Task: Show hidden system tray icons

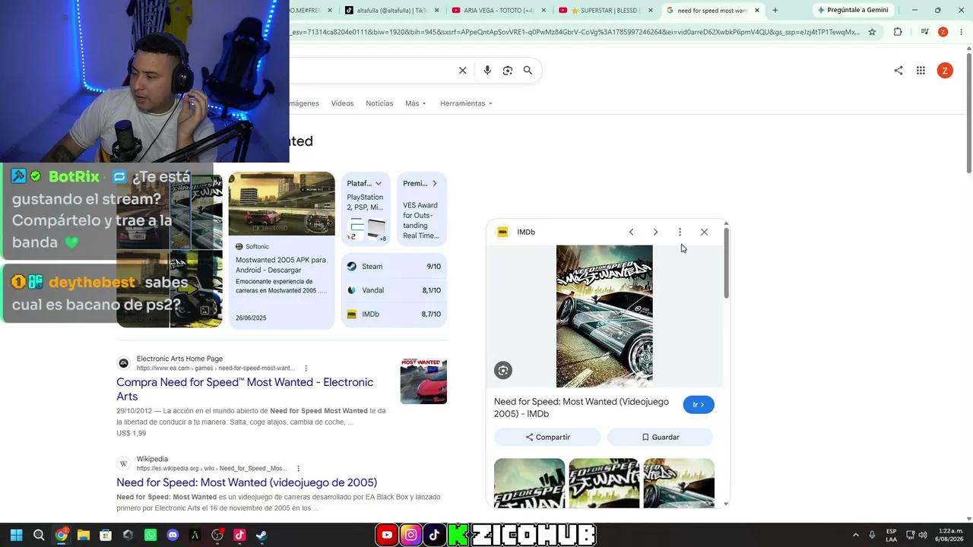Action: [855, 535]
